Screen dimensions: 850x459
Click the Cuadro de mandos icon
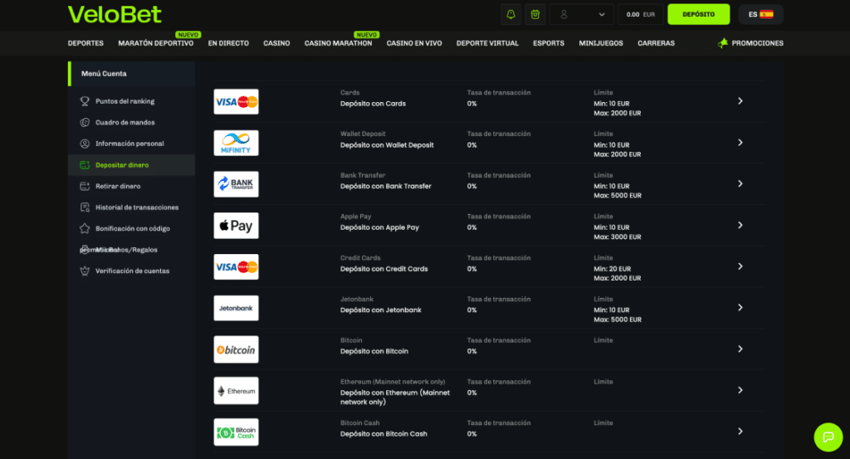coord(85,123)
